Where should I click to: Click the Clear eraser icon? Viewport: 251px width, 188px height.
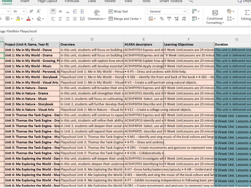(39, 19)
